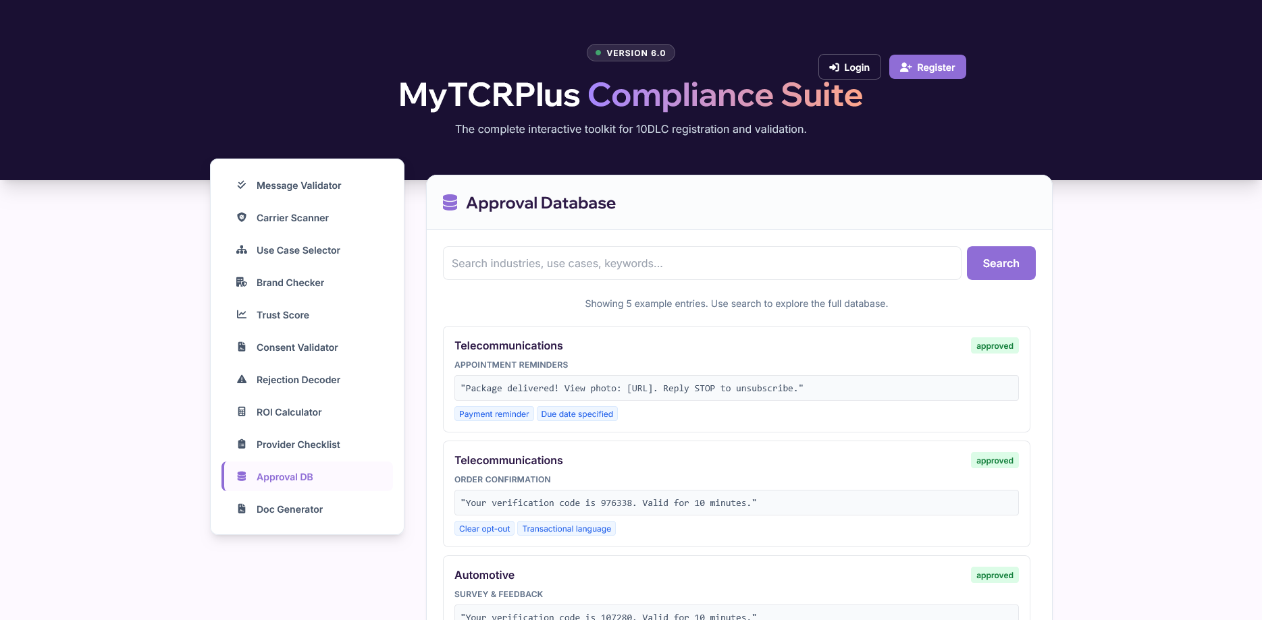This screenshot has height=620, width=1262.
Task: Open the Use Case Selector tool icon
Action: pos(241,250)
